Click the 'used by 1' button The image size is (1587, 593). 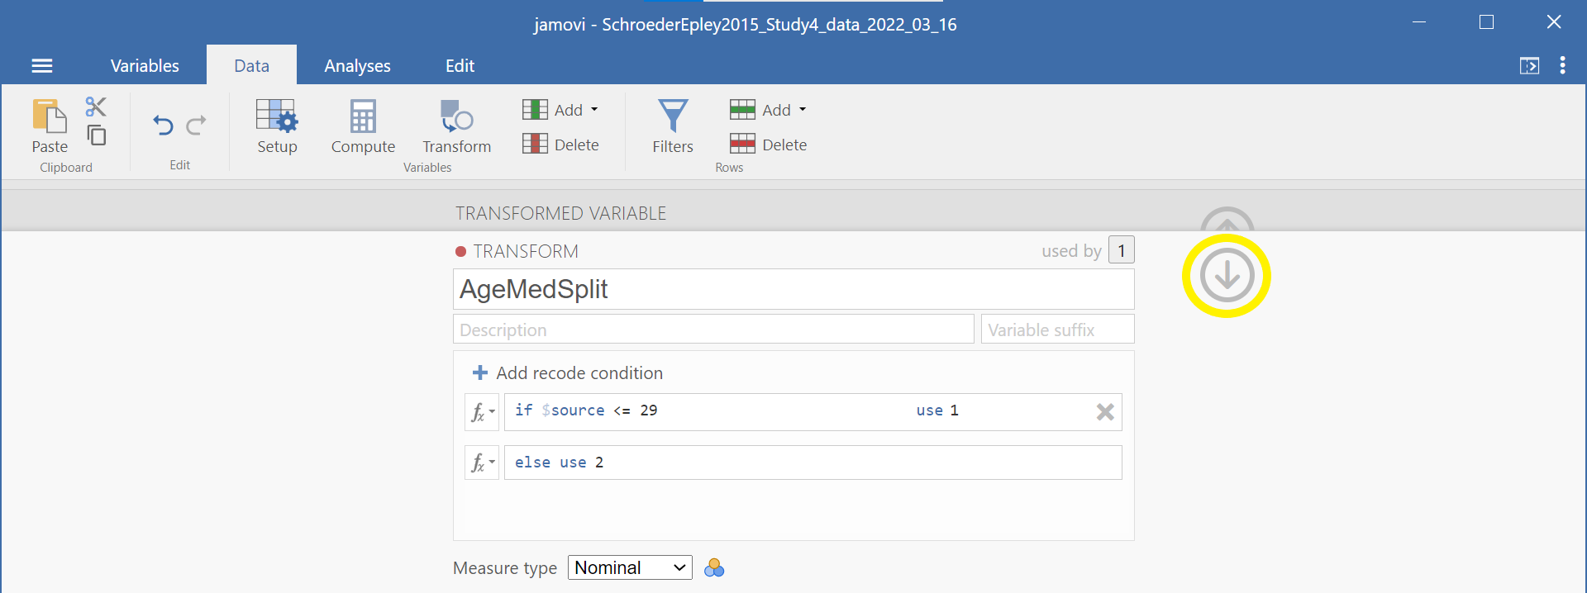[x=1121, y=250]
